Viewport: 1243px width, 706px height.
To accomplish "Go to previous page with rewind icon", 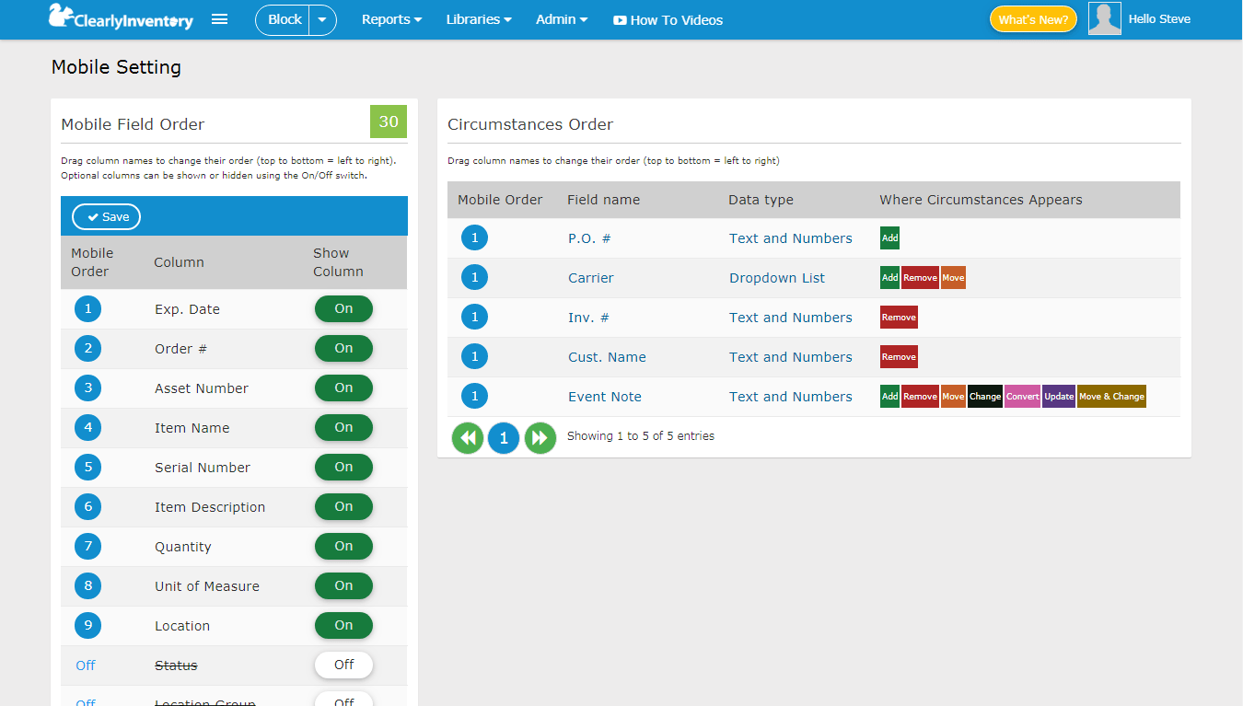I will (468, 438).
